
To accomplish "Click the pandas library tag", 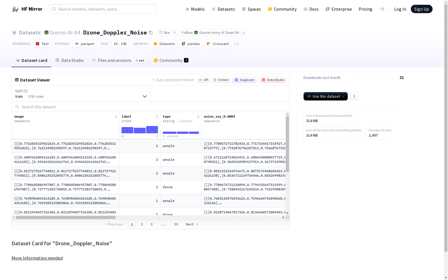I will pyautogui.click(x=191, y=44).
